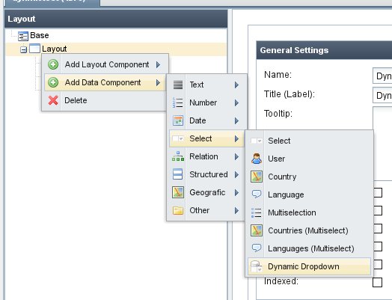The height and width of the screenshot is (300, 392).
Task: Click the Languages (Multiselect) speech bubble icon
Action: coord(257,248)
